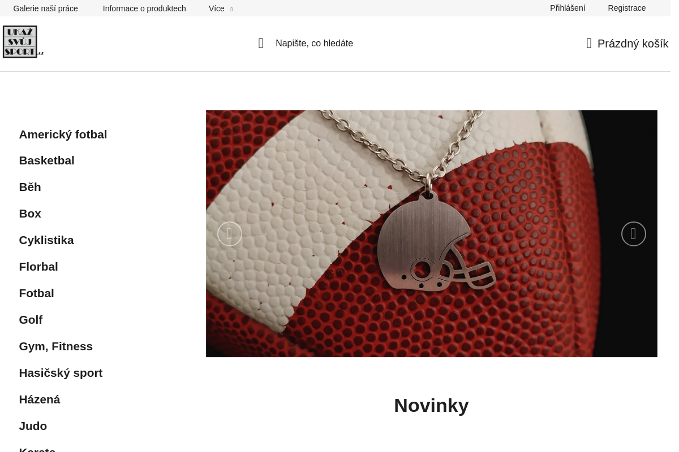Click the Registrace link
The width and height of the screenshot is (679, 452).
coord(627,8)
